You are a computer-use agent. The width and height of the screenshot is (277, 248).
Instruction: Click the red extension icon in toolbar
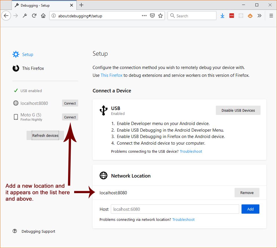point(232,16)
